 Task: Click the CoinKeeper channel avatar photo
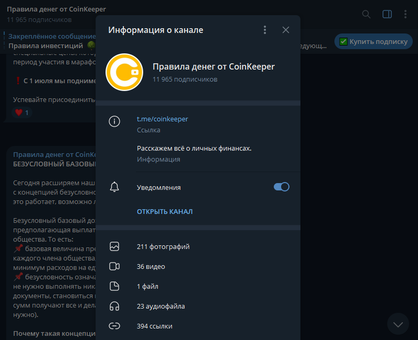pos(125,72)
